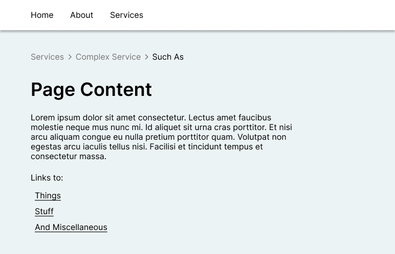Click "Volutpat non" in the paragraph
Viewport: 395px width, 254px height.
262,137
